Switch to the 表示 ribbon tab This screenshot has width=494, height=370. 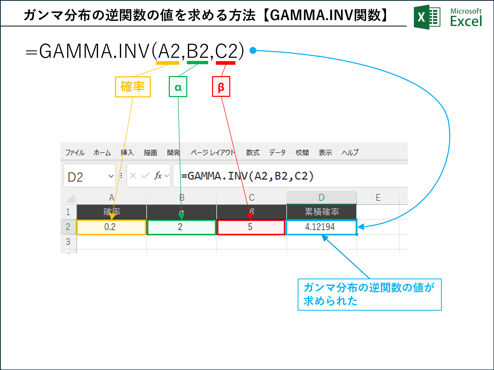(325, 152)
